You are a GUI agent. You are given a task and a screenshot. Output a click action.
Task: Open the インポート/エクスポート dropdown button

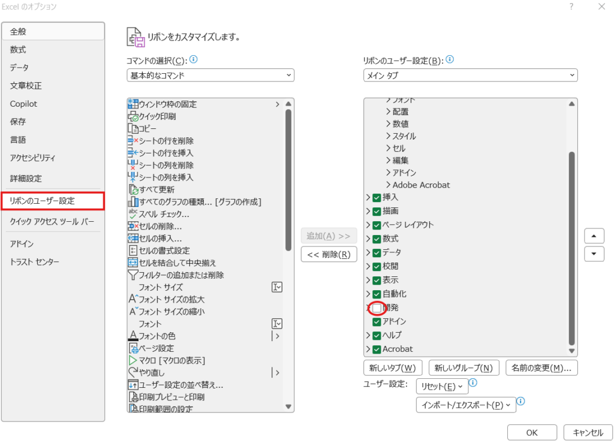[466, 405]
